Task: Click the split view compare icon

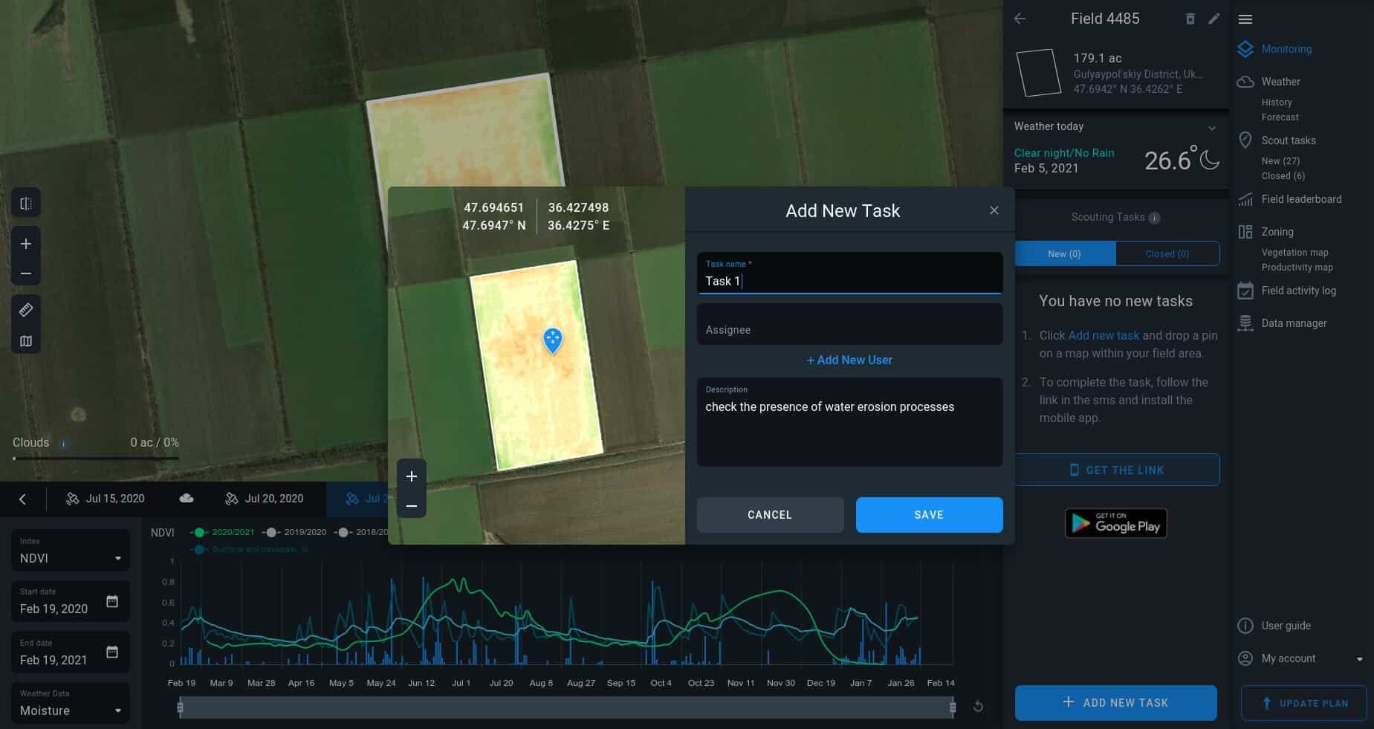Action: coord(26,203)
